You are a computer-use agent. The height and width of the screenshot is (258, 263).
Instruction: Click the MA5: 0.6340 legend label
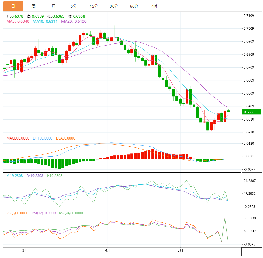tap(18, 21)
